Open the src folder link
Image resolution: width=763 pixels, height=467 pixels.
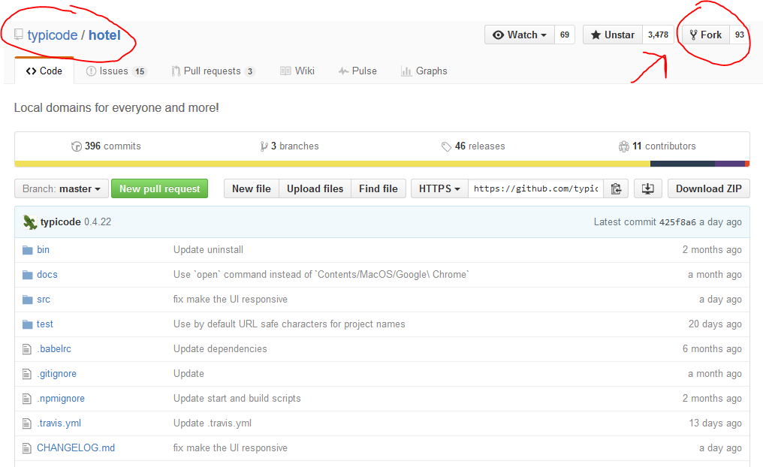tap(44, 300)
